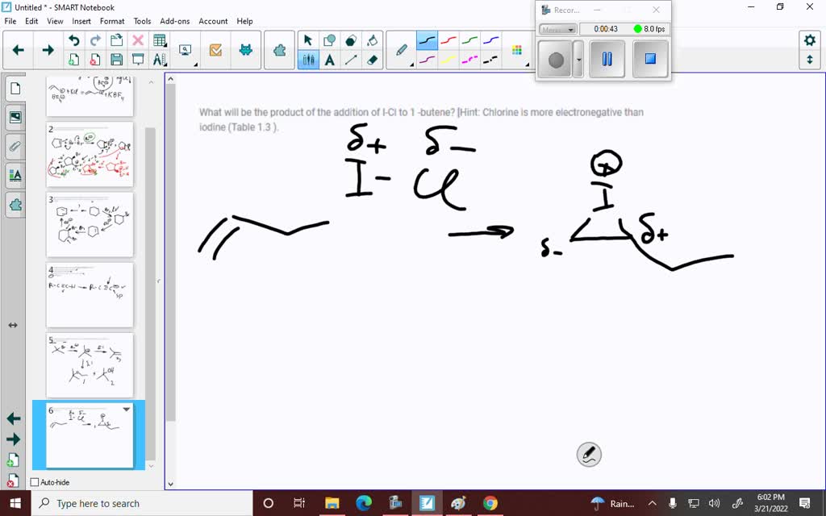Open the Insert menu
Screen dimensions: 826x516
click(83, 21)
